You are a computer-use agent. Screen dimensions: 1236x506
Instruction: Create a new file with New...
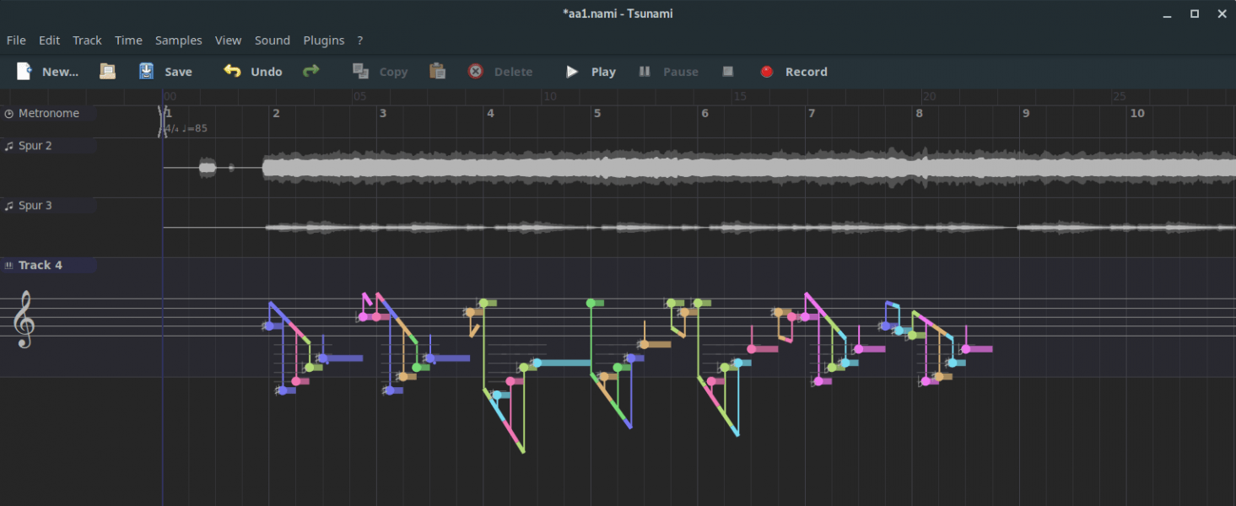47,72
